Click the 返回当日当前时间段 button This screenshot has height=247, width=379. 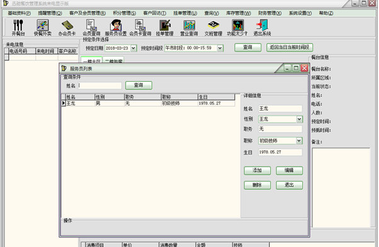coord(290,47)
